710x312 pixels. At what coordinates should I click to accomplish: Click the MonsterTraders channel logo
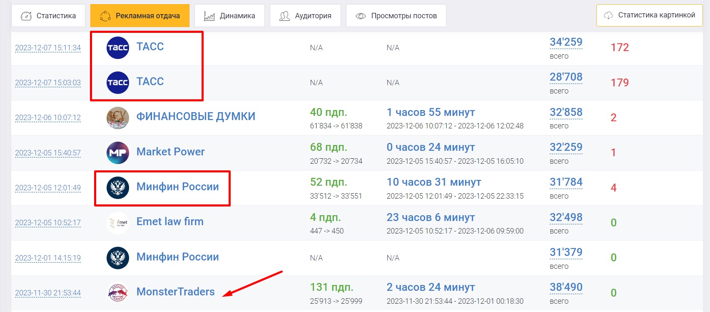[118, 293]
